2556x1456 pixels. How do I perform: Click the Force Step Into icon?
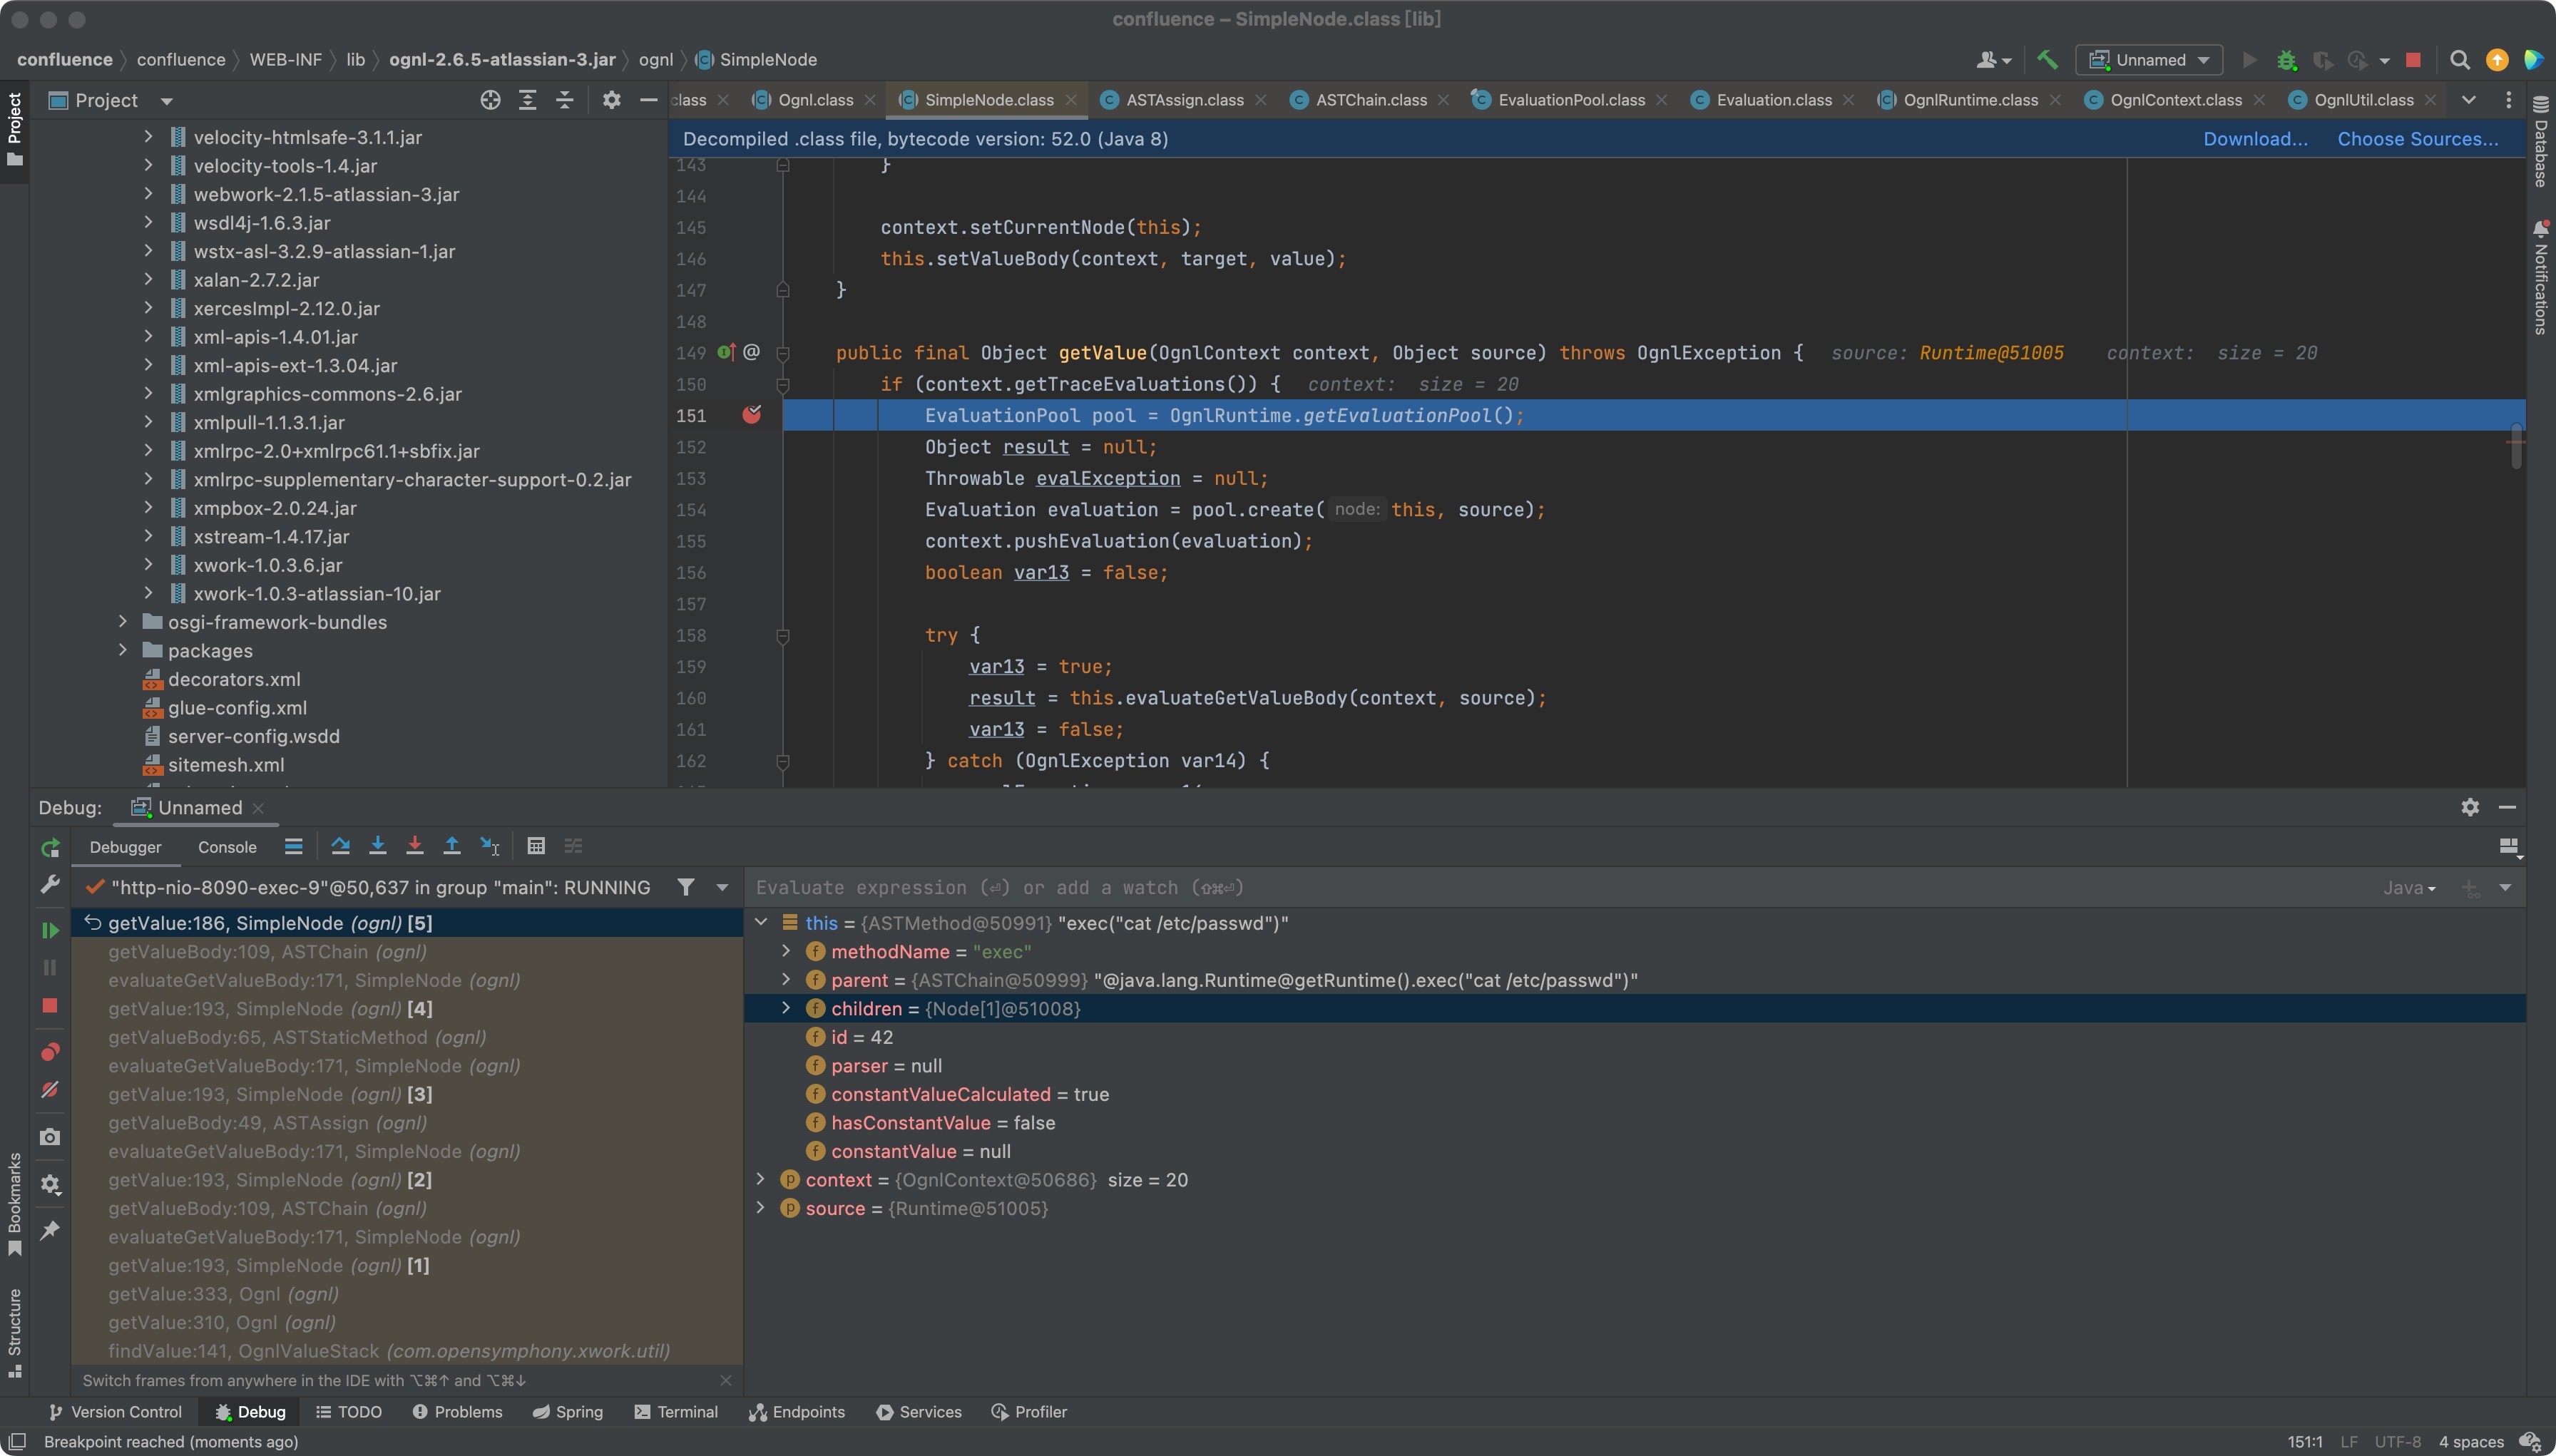(414, 846)
